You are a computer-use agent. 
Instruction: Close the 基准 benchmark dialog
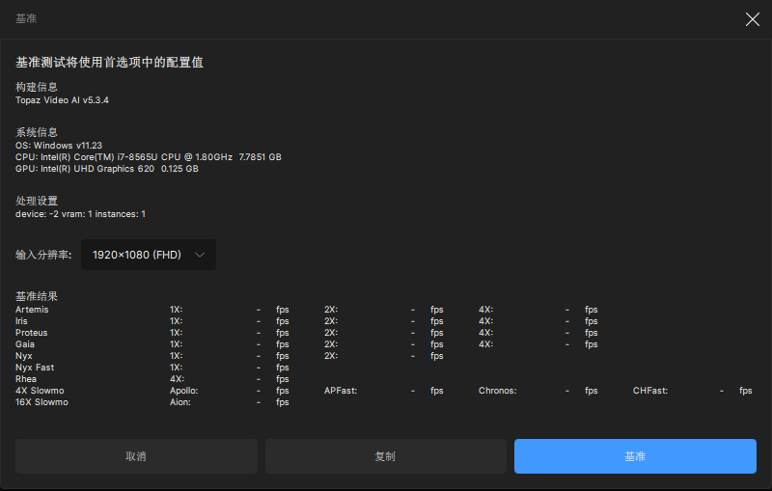[x=752, y=19]
